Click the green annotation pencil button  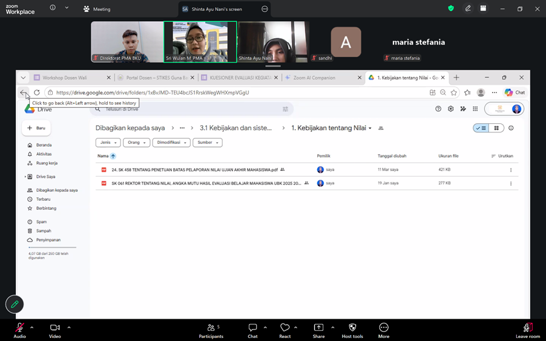(15, 305)
